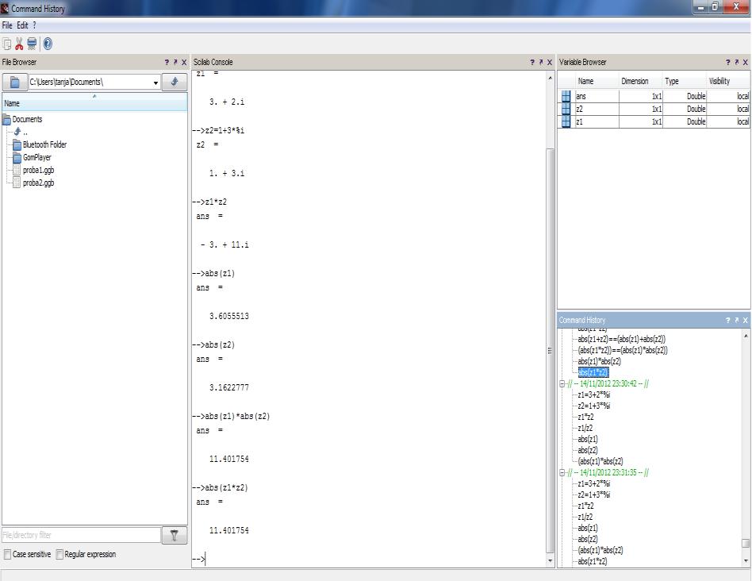
Task: Click the Print icon in the toolbar
Action: click(x=32, y=44)
